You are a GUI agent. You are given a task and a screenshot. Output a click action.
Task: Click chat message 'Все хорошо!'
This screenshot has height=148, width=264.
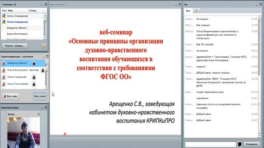[x=203, y=25]
